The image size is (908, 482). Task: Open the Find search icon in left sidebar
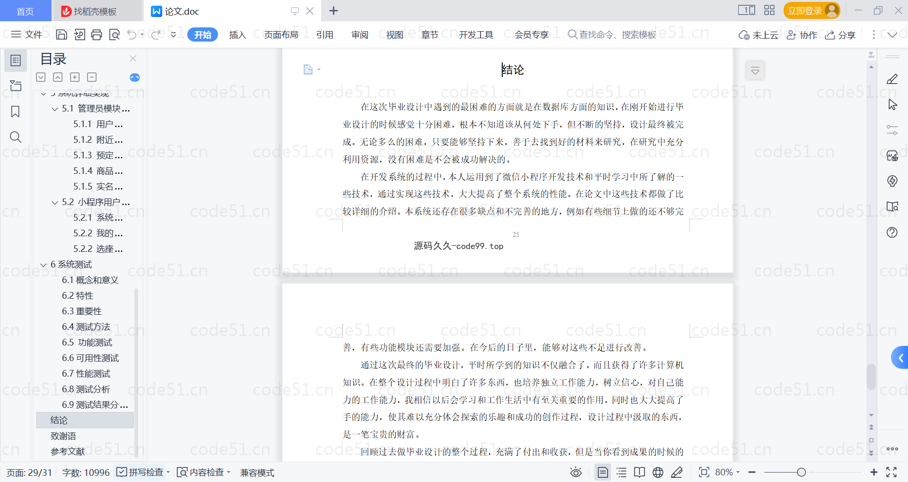pos(16,137)
